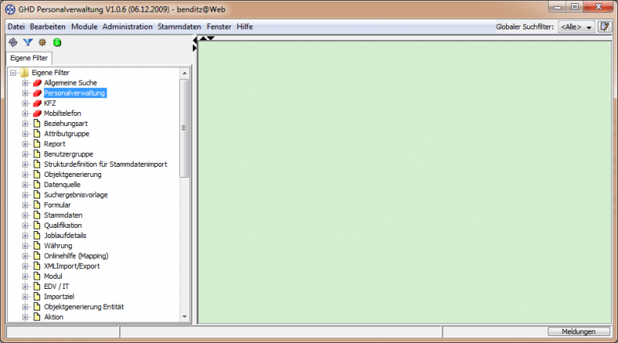
Task: Click the left collapse arrow on vertical splitter
Action: pos(195,40)
